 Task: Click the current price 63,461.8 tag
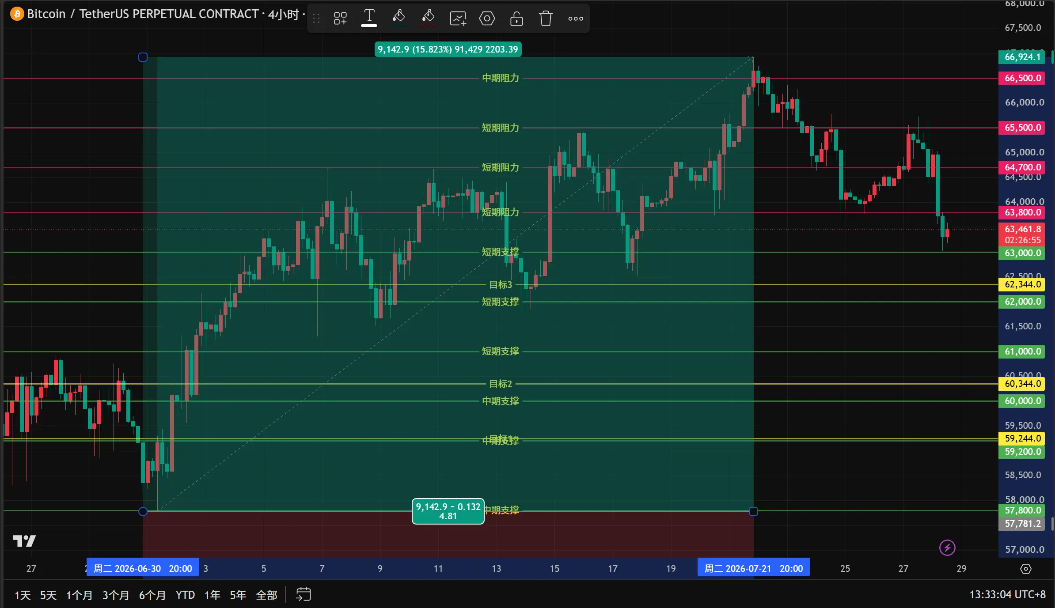tap(1021, 234)
